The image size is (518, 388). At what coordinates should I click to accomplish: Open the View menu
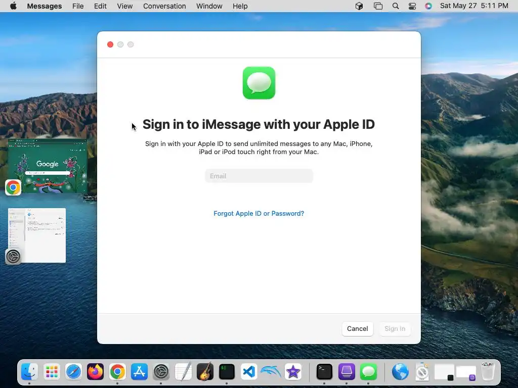coord(124,6)
